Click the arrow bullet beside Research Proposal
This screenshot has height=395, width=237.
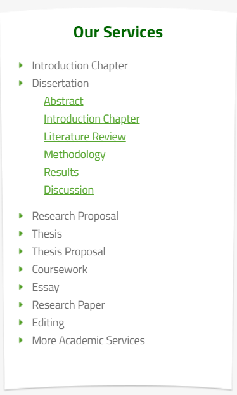click(x=21, y=216)
